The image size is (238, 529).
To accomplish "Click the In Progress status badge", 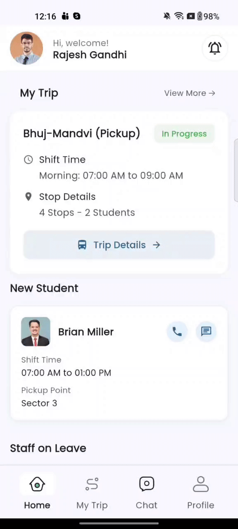I will click(x=184, y=133).
